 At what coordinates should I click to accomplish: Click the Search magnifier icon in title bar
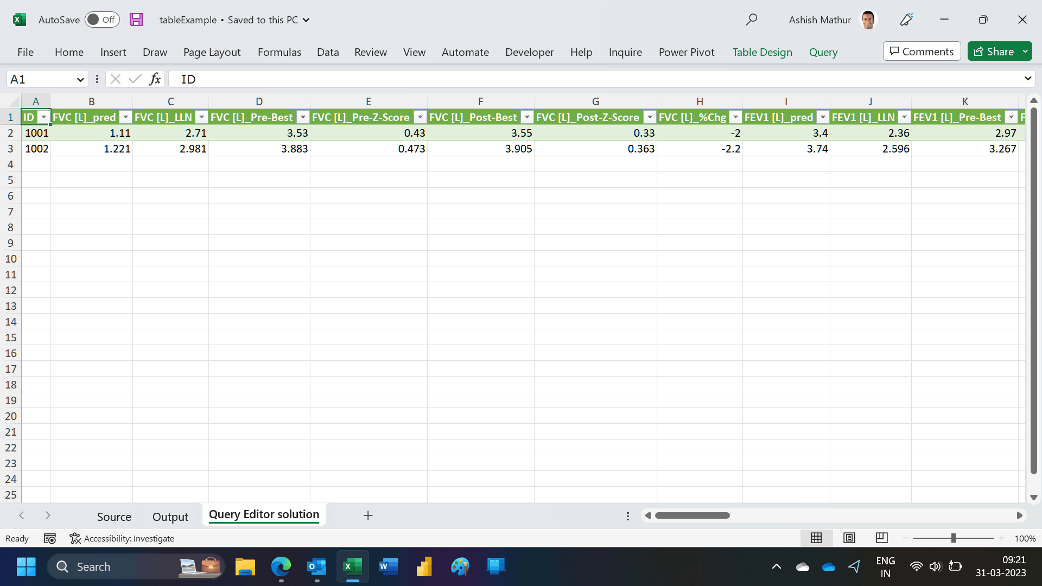click(752, 20)
